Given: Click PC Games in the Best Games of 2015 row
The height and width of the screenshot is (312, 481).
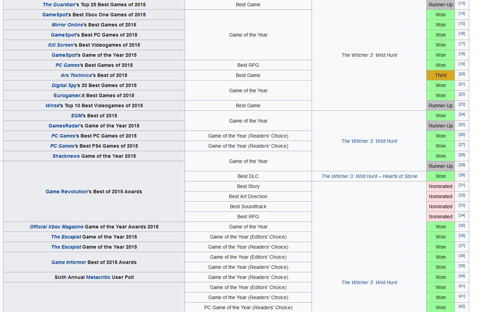Looking at the screenshot, I should pyautogui.click(x=68, y=65).
